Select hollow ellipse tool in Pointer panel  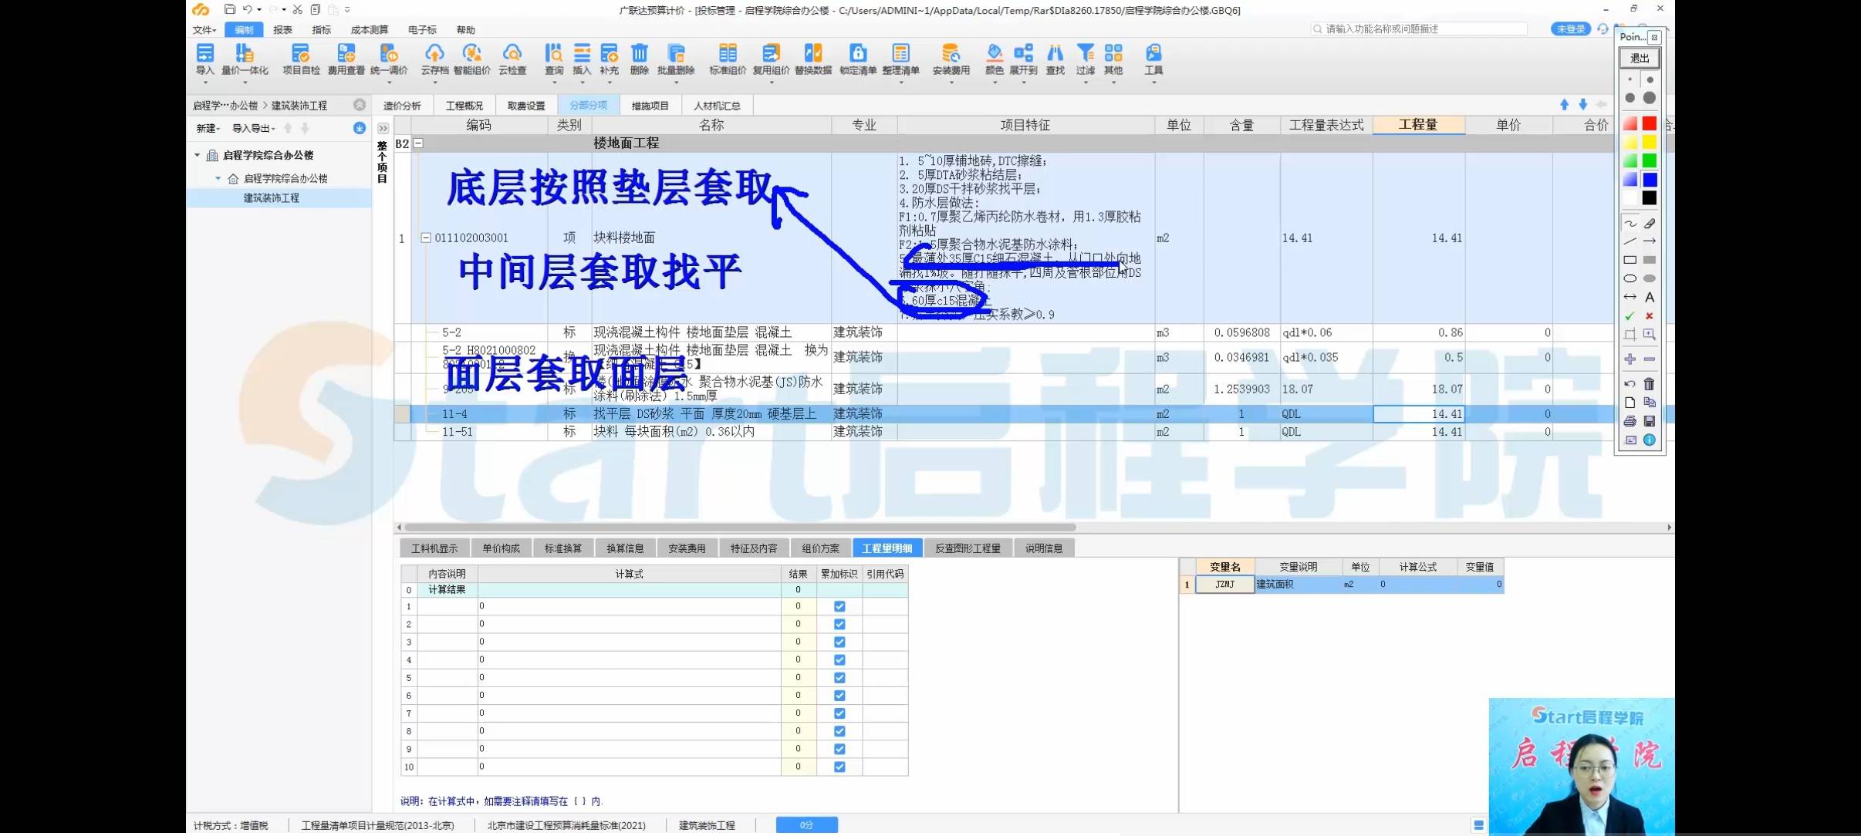tap(1630, 278)
